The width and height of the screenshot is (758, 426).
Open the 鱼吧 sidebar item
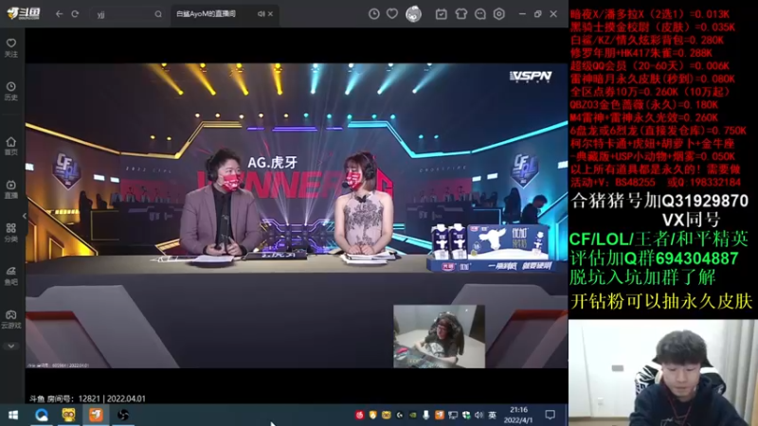(11, 275)
